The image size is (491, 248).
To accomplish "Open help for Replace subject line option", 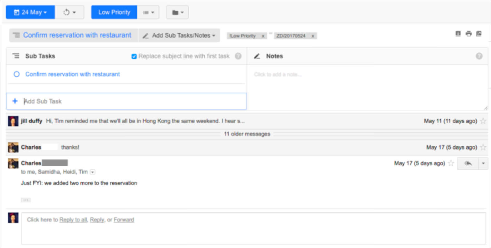I will point(238,56).
